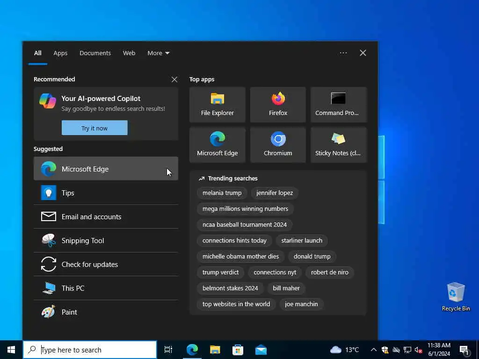Open File Explorer from Top apps
479x359 pixels.
click(x=217, y=105)
